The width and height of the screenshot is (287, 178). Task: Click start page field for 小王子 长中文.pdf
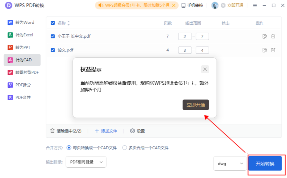tap(185, 37)
